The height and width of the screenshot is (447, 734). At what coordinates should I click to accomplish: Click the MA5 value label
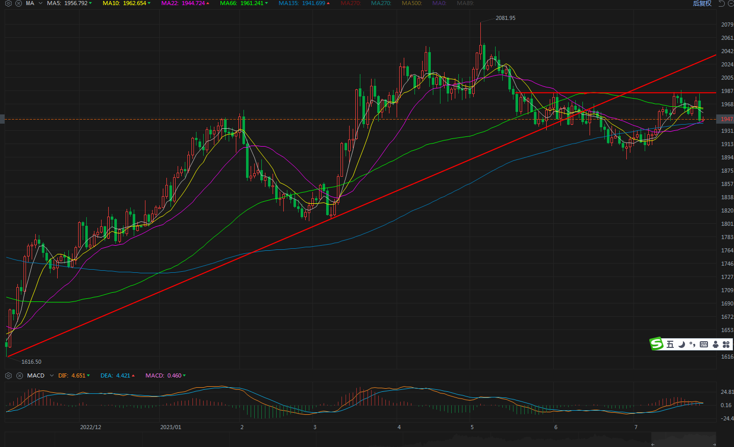[x=69, y=3]
